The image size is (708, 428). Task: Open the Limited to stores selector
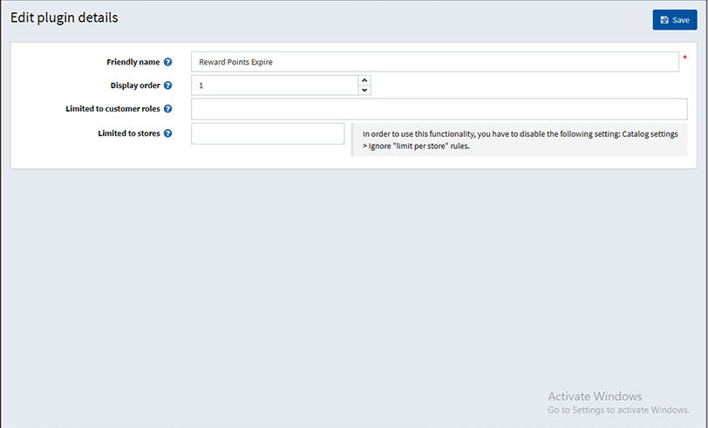coord(268,133)
